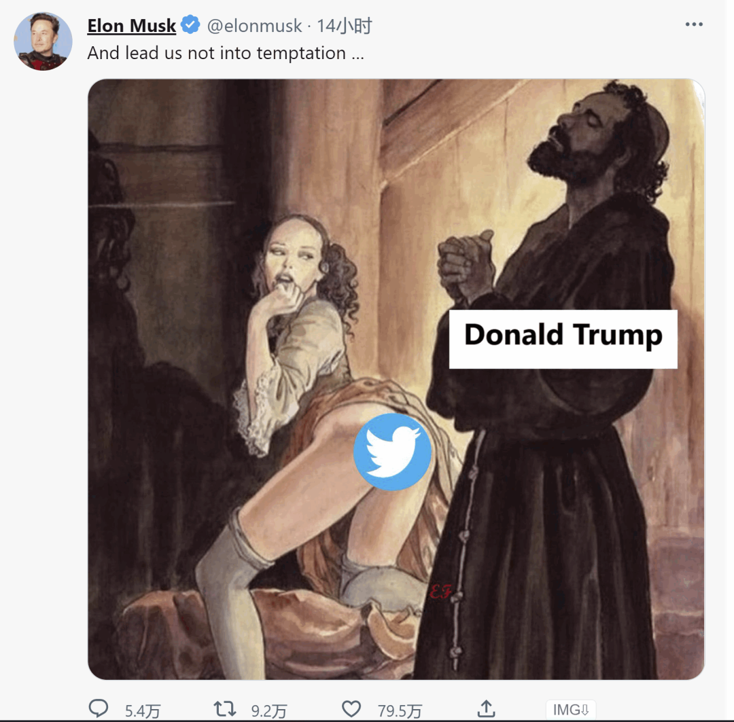Click the blue verified badge

coord(190,26)
